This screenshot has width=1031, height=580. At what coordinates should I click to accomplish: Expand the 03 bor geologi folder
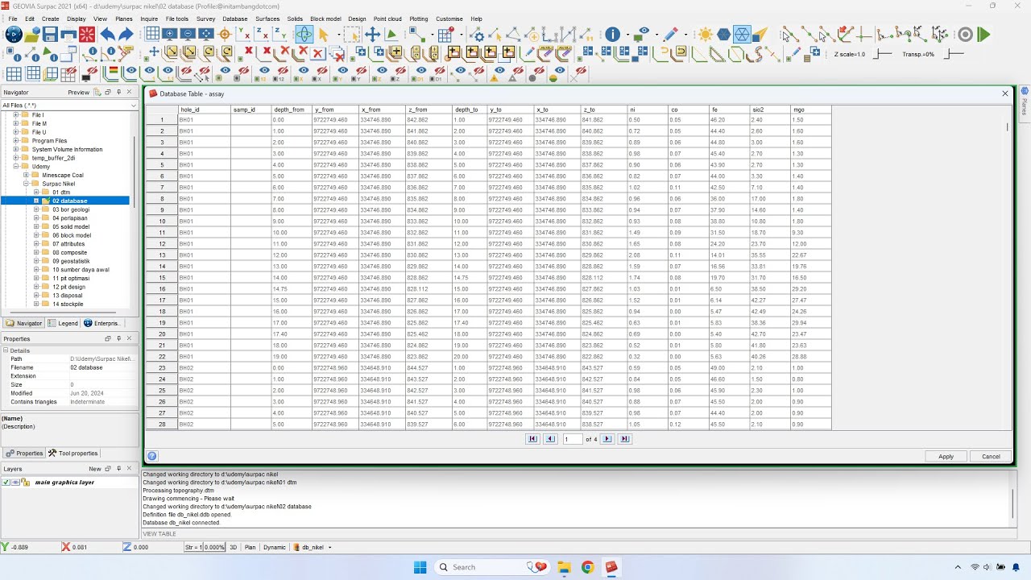36,209
